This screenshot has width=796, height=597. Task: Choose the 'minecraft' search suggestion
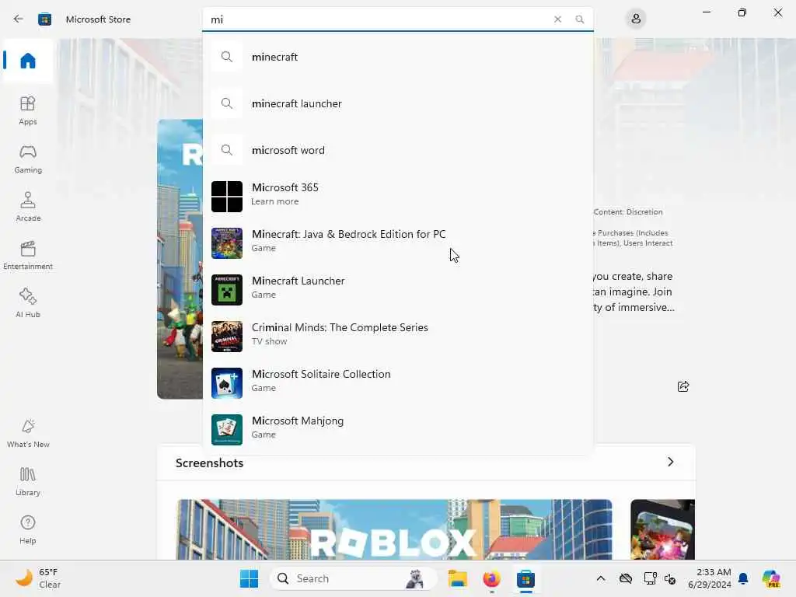pyautogui.click(x=398, y=57)
